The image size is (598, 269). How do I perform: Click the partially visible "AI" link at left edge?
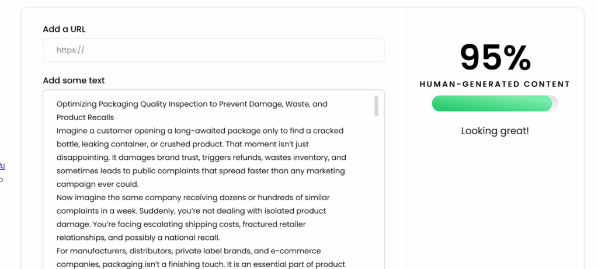tap(2, 166)
